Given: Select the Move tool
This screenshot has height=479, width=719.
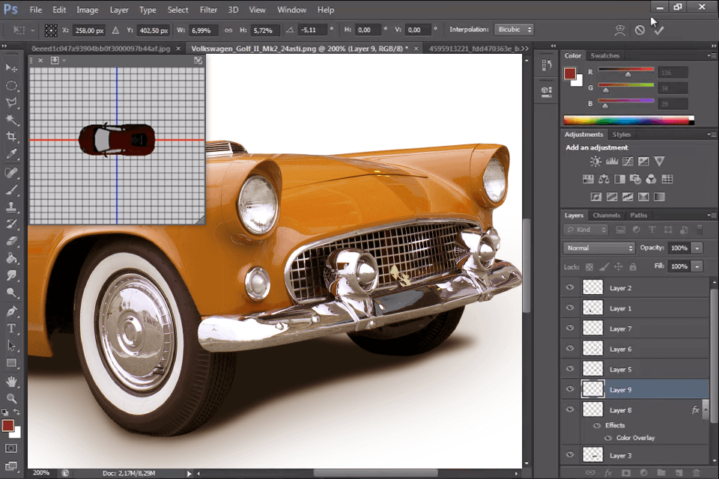Looking at the screenshot, I should (x=10, y=69).
